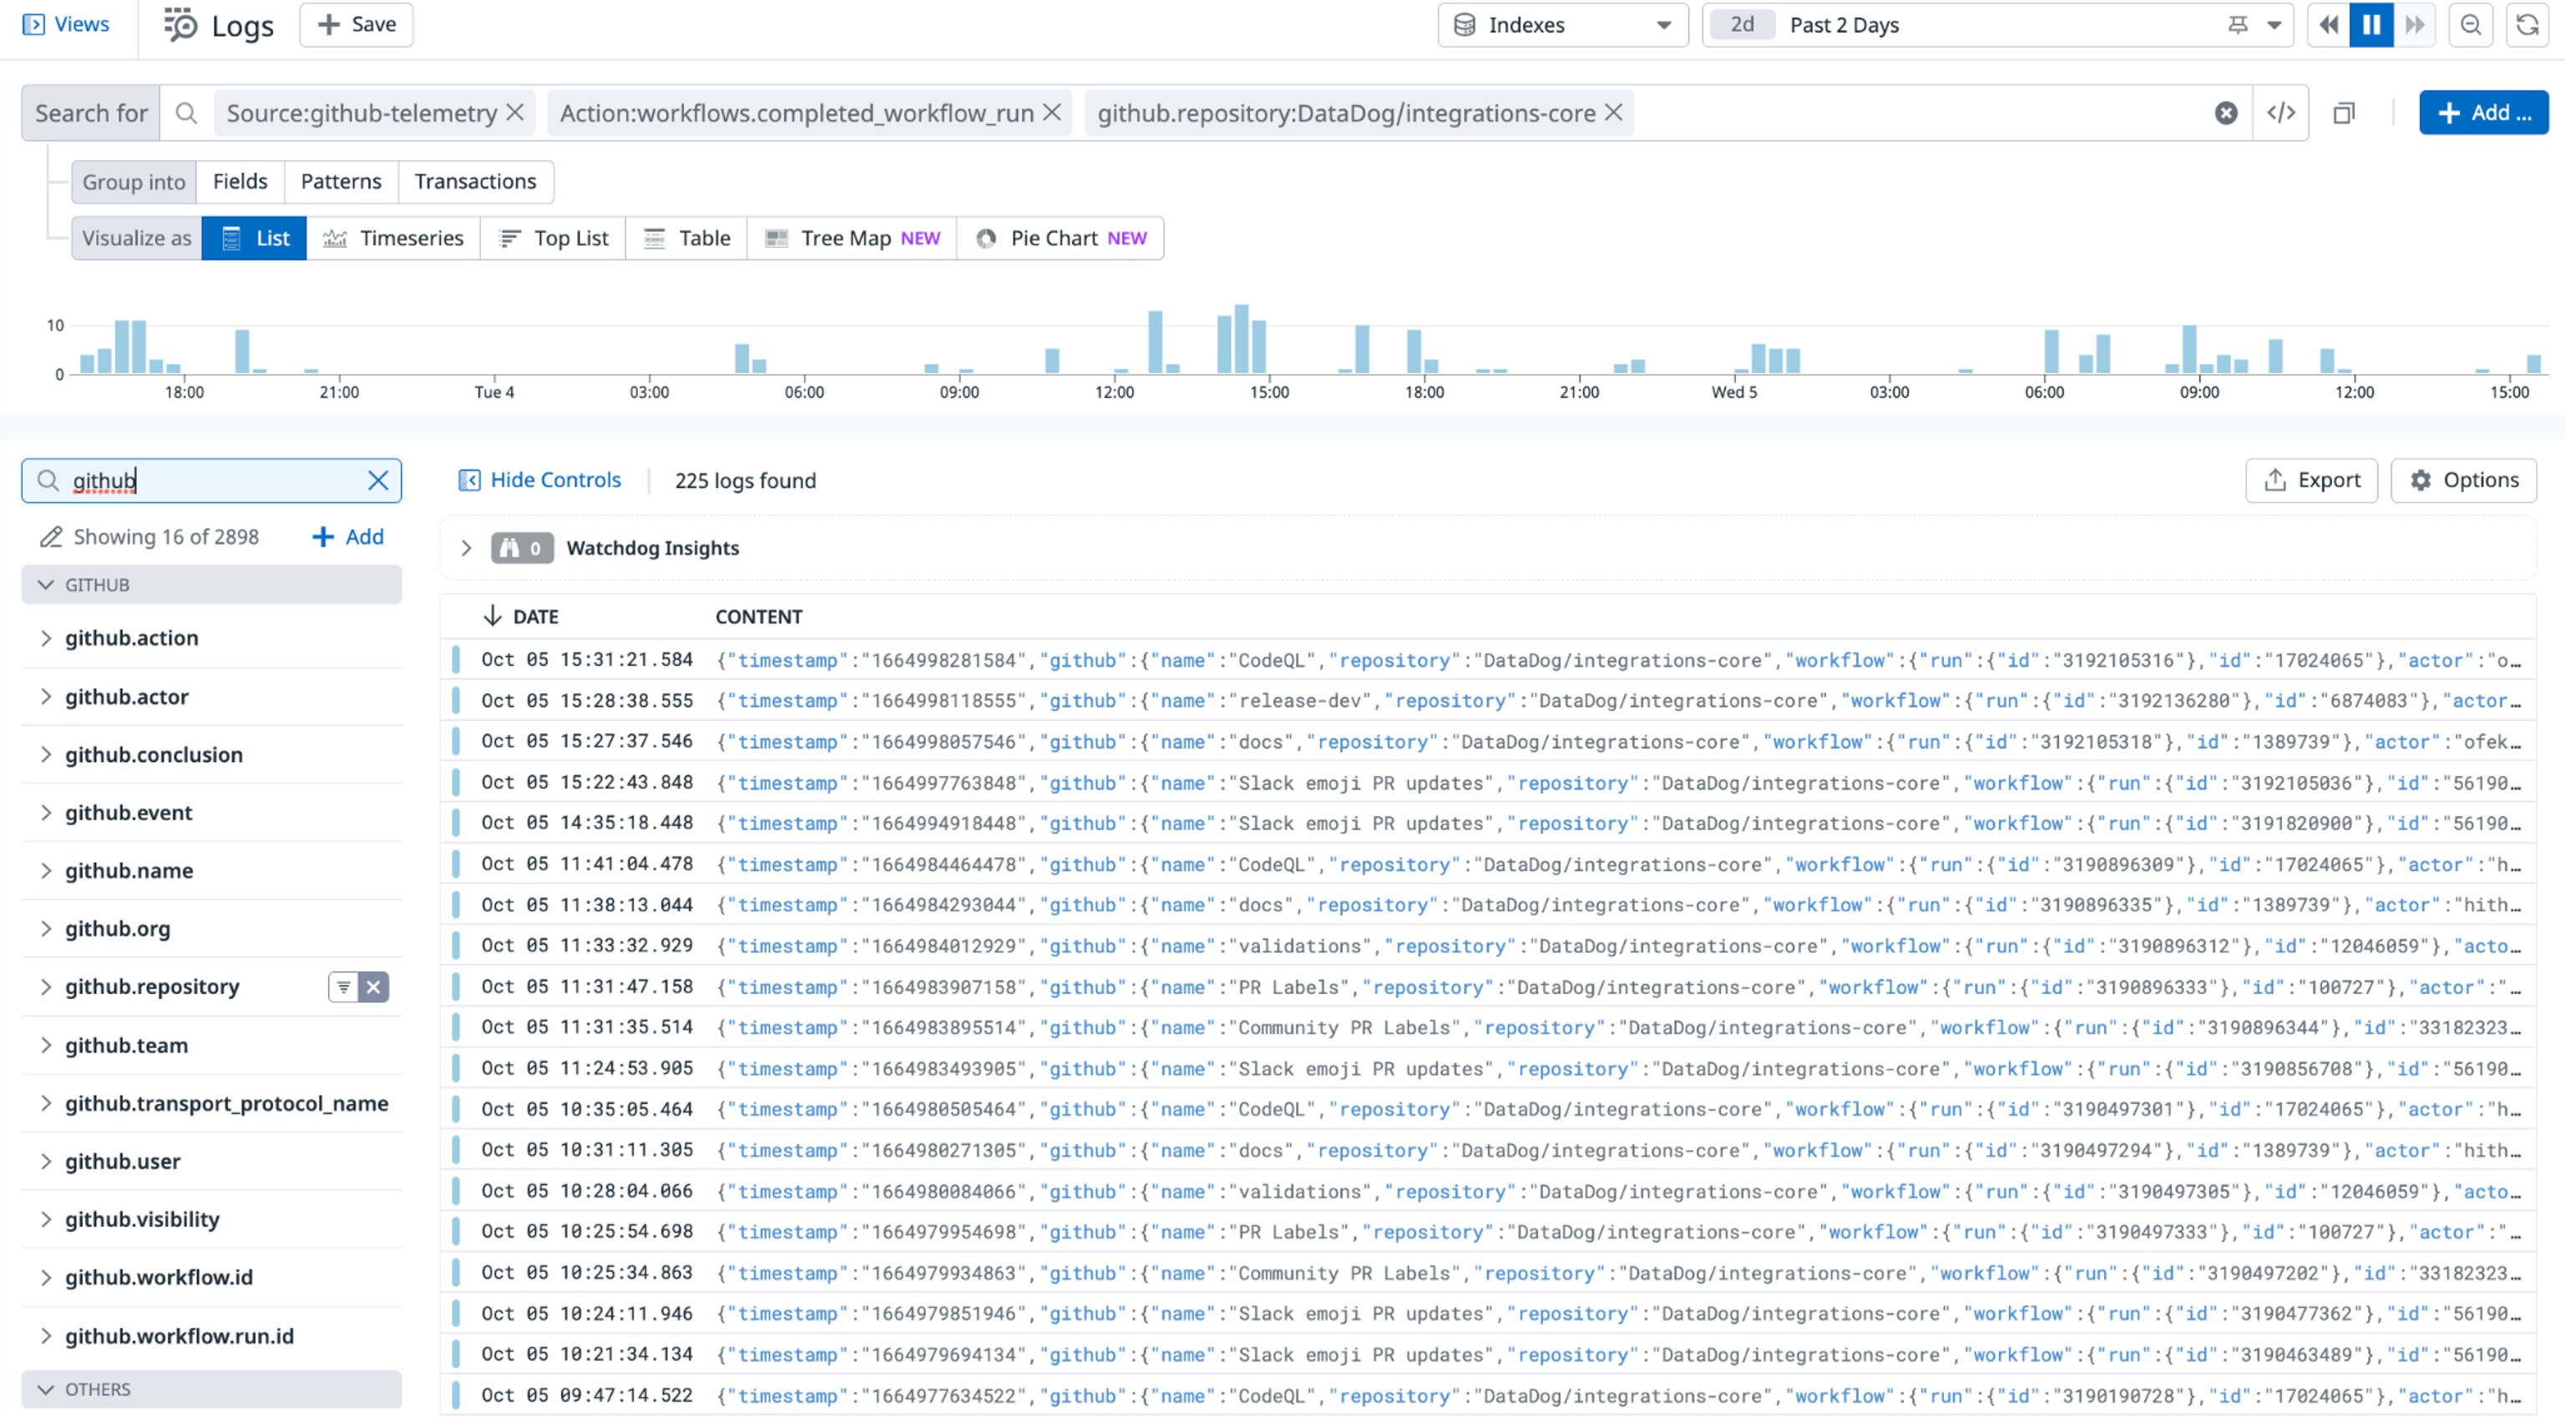Click the tallest histogram bar near 15:00

click(1242, 338)
